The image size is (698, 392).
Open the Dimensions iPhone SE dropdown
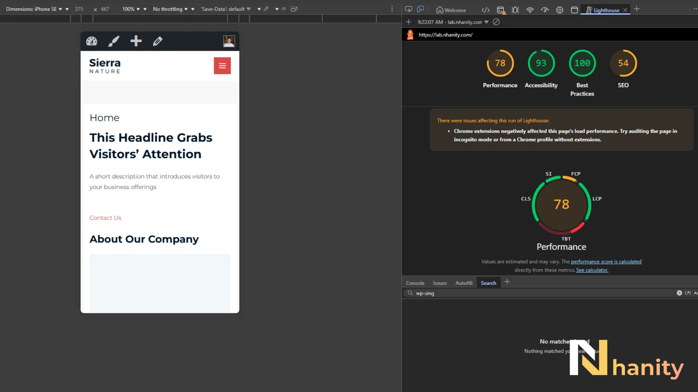34,9
